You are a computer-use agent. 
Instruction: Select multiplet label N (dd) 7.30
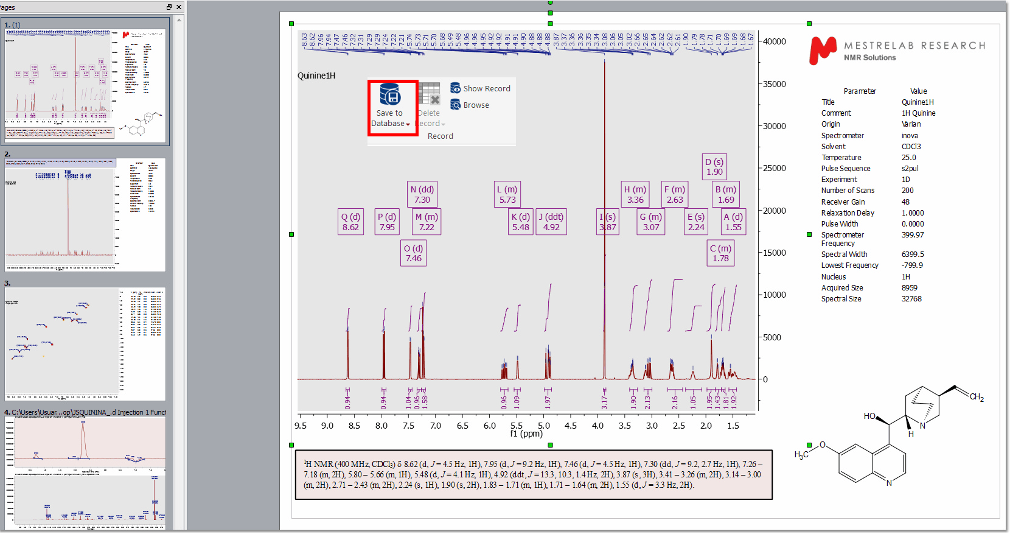point(422,194)
